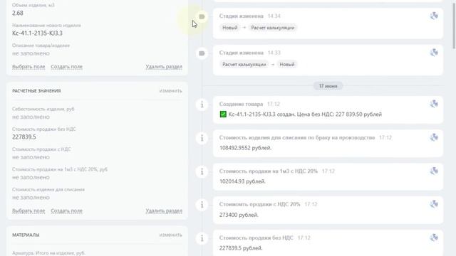The height and width of the screenshot is (256, 456).
Task: Click avatar icon on списания по браку entry
Action: point(434,137)
